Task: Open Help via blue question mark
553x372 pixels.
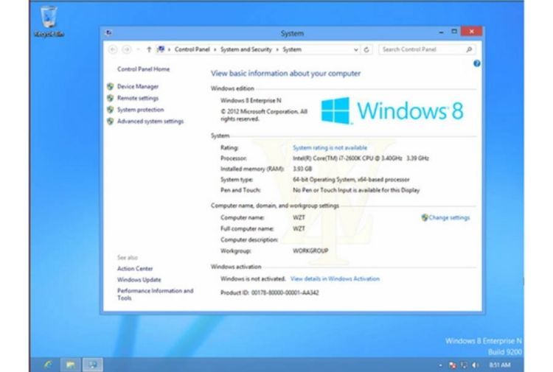Action: coord(477,63)
